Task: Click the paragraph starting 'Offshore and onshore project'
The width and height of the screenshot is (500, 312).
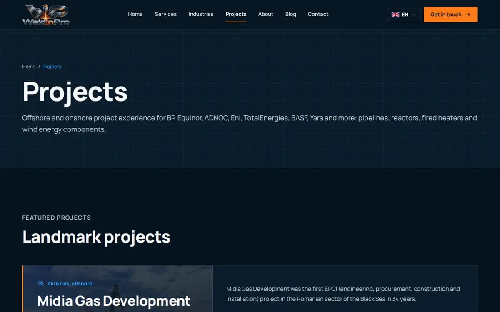Action: tap(250, 124)
